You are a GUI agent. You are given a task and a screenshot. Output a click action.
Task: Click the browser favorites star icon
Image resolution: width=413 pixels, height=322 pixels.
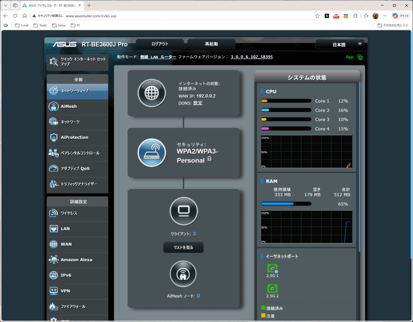tap(317, 16)
